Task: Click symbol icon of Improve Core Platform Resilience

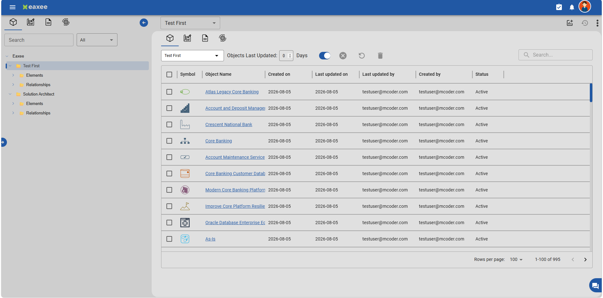Action: click(x=185, y=206)
